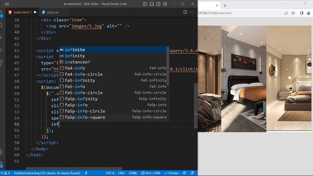
Task: Open a new browser tab
Action: pyautogui.click(x=225, y=5)
